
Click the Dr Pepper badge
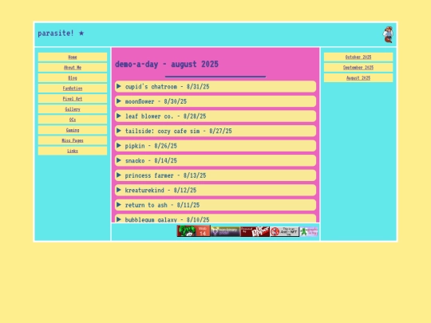point(255,231)
